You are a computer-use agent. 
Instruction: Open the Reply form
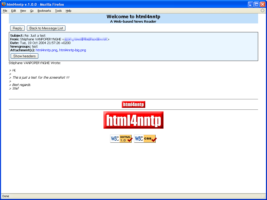(17, 28)
